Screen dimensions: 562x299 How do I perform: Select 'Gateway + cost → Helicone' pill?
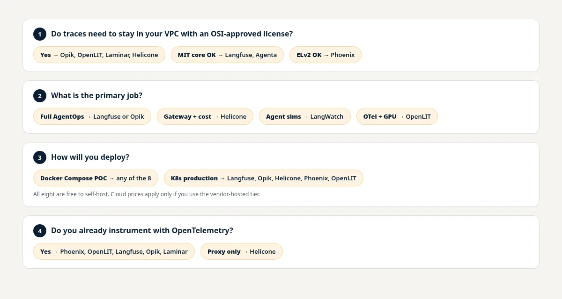(x=205, y=116)
